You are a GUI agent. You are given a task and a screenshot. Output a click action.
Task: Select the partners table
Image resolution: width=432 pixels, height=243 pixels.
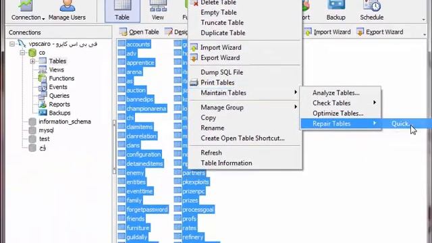tap(194, 173)
